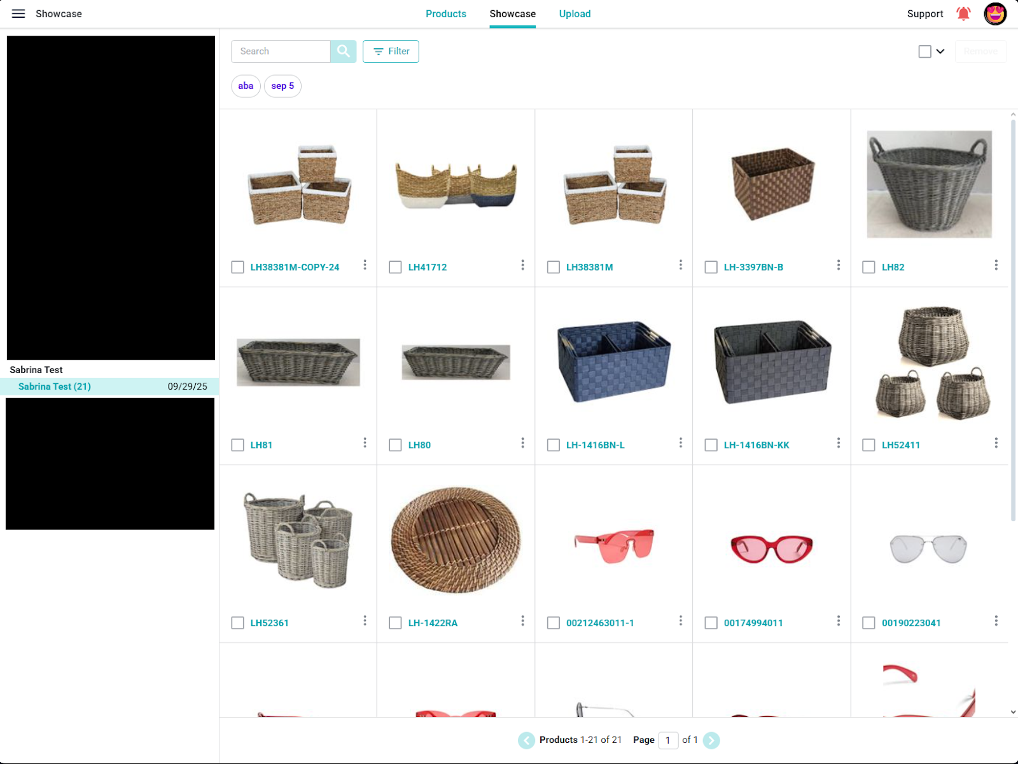Click the search magnifier button
Screen dimensions: 1018x764
coord(343,51)
